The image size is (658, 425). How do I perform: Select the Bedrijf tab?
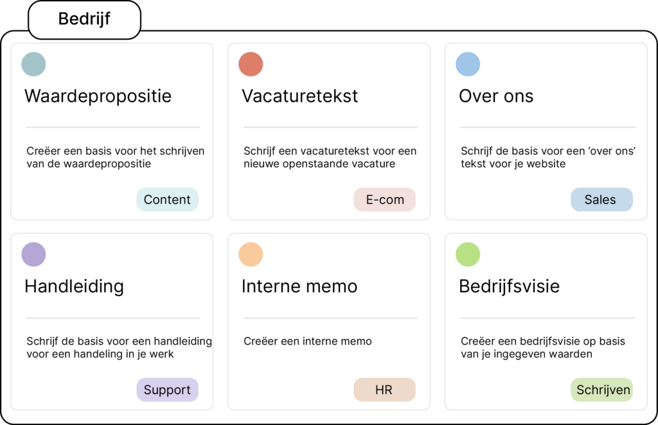click(84, 19)
